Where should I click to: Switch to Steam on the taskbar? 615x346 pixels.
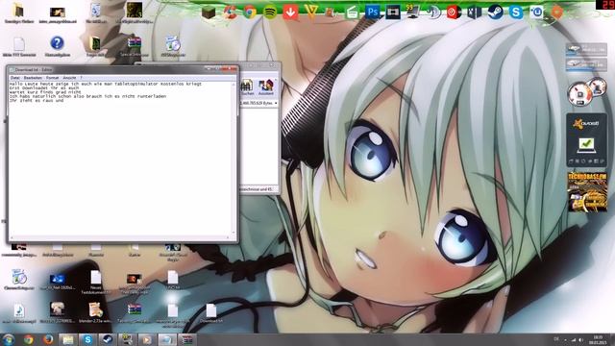click(x=108, y=339)
